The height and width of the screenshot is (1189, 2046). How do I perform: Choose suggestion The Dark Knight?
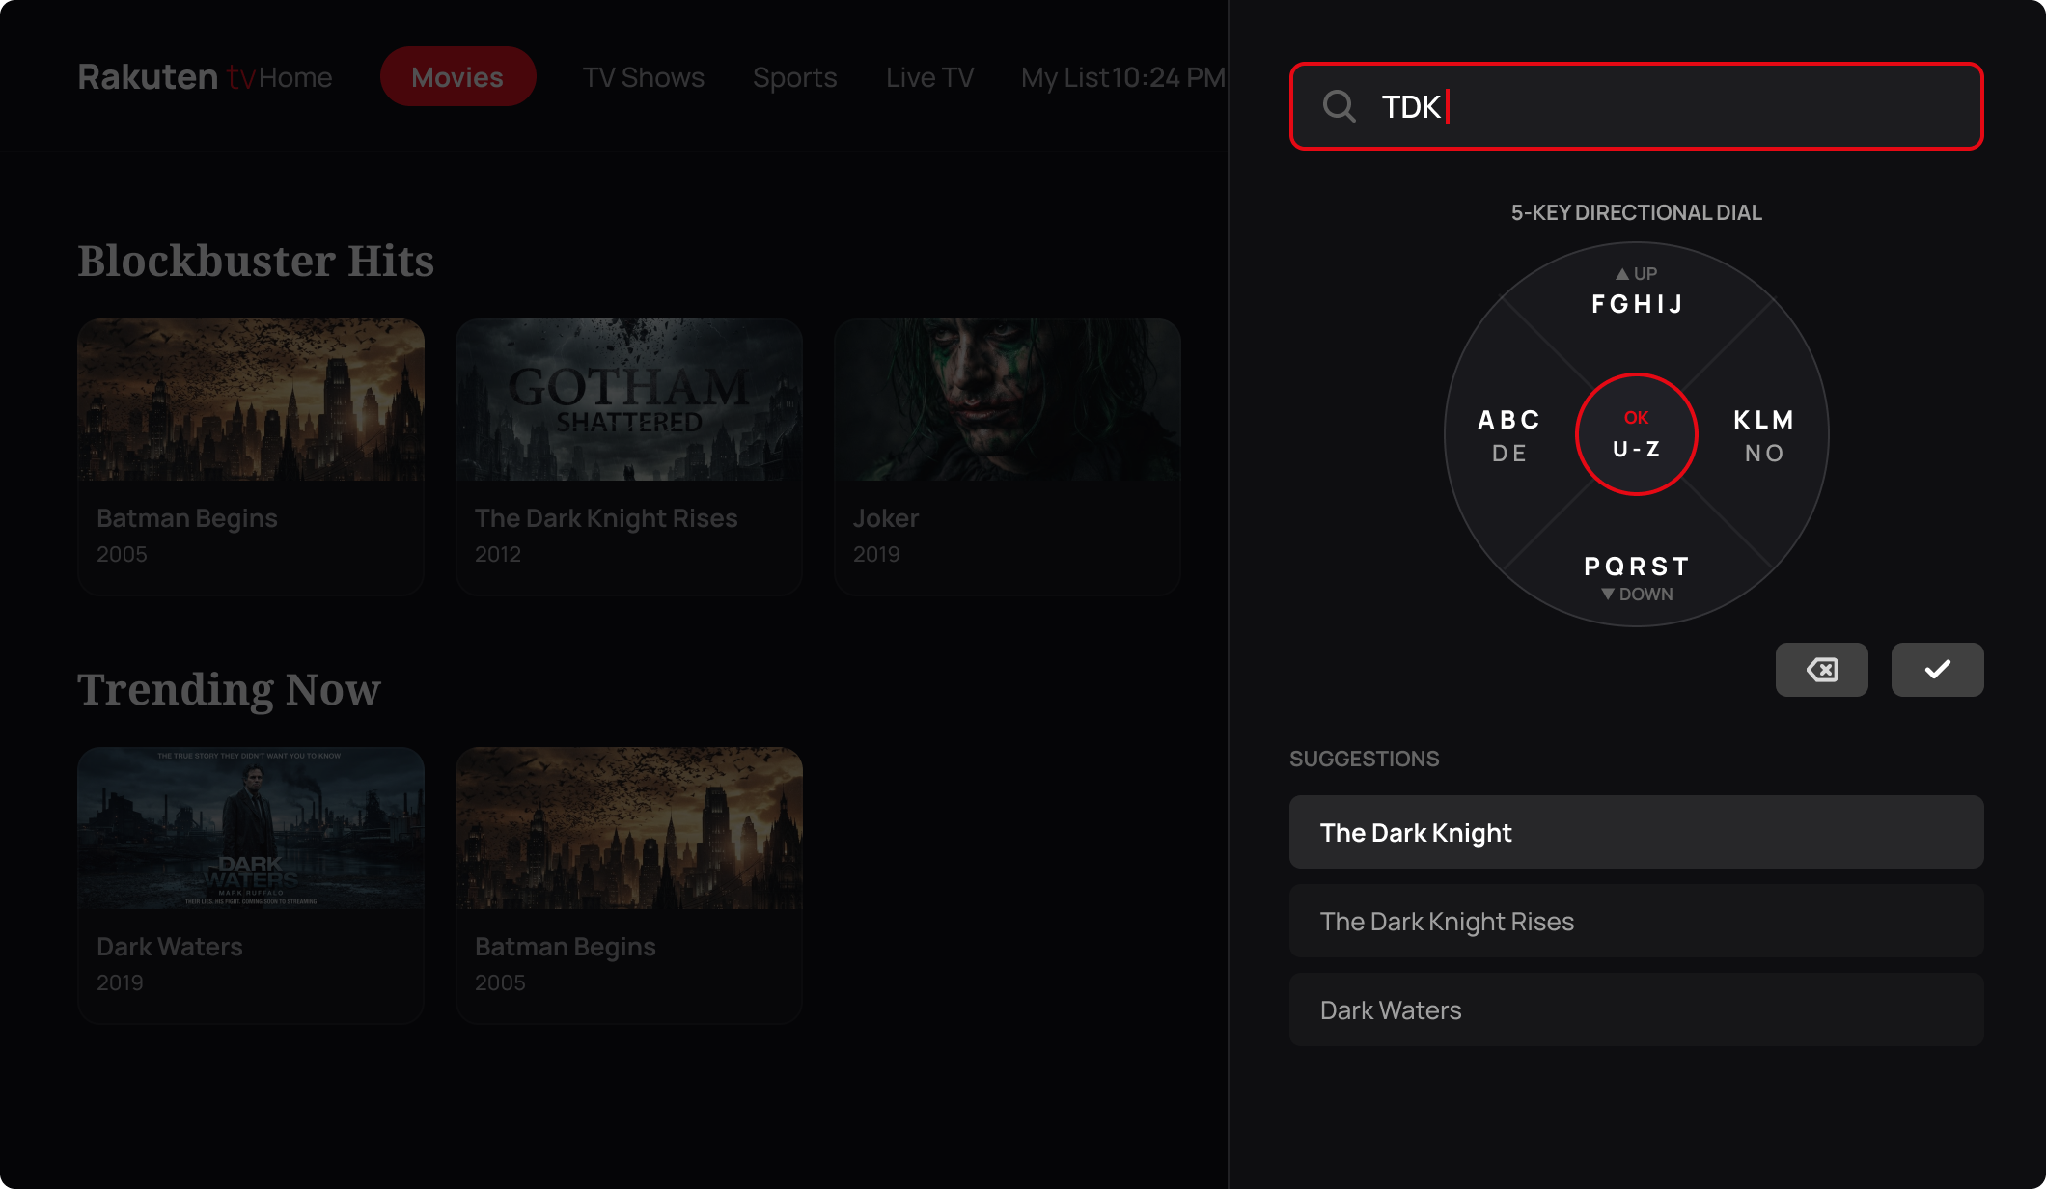(x=1637, y=832)
